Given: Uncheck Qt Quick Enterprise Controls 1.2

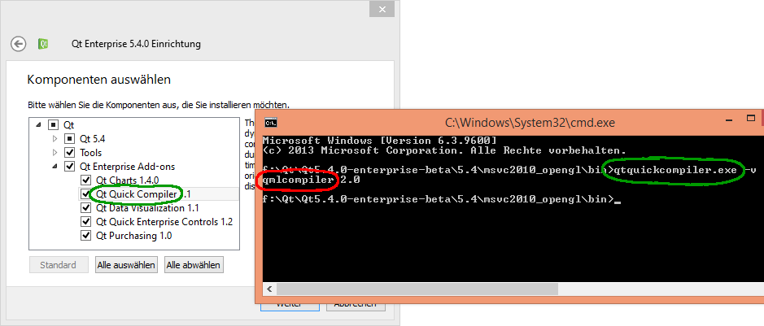Looking at the screenshot, I should pos(86,222).
